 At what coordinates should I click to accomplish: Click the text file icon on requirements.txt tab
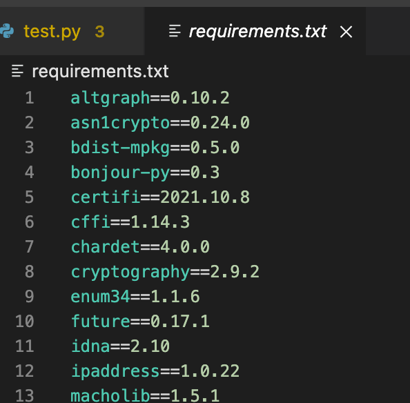pos(175,31)
